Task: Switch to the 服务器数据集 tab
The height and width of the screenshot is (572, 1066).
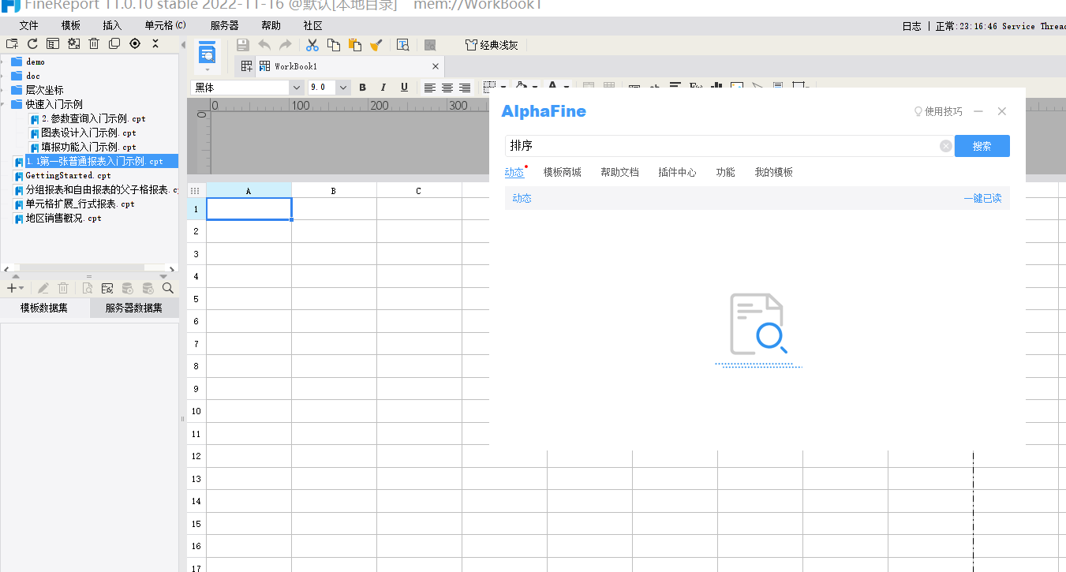Action: 134,308
